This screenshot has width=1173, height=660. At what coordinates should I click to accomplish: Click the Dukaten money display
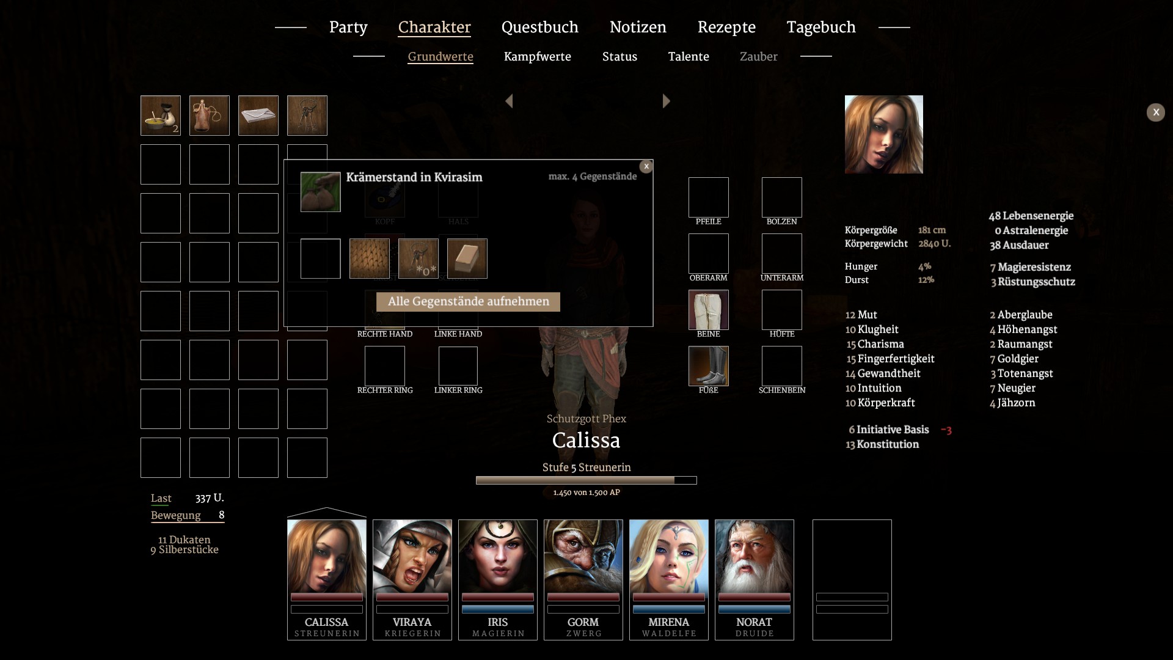(185, 540)
